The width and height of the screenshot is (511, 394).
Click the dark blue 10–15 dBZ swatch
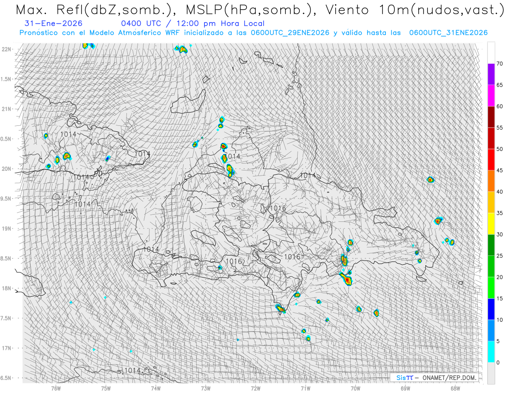click(x=491, y=309)
